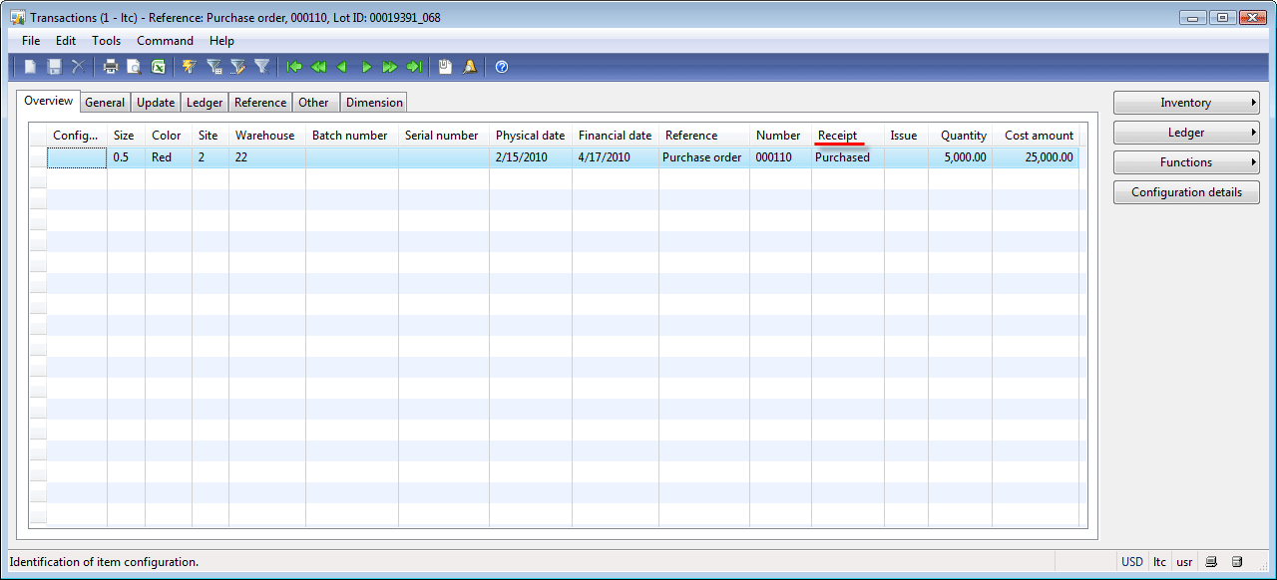Screen dimensions: 1277x580
Task: Jump to the first record arrow
Action: point(294,67)
